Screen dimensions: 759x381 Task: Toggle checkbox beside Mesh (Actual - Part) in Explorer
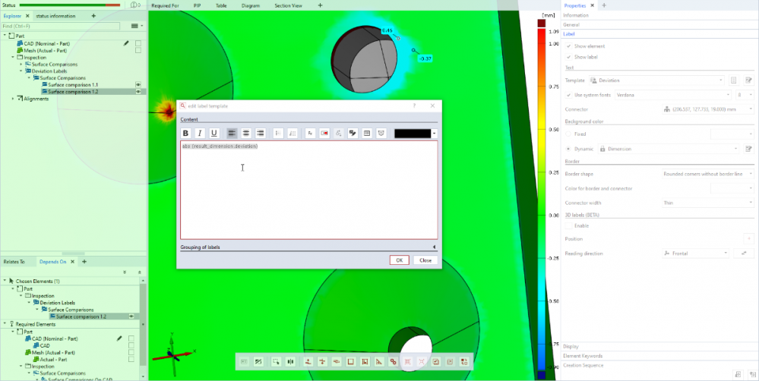point(138,50)
